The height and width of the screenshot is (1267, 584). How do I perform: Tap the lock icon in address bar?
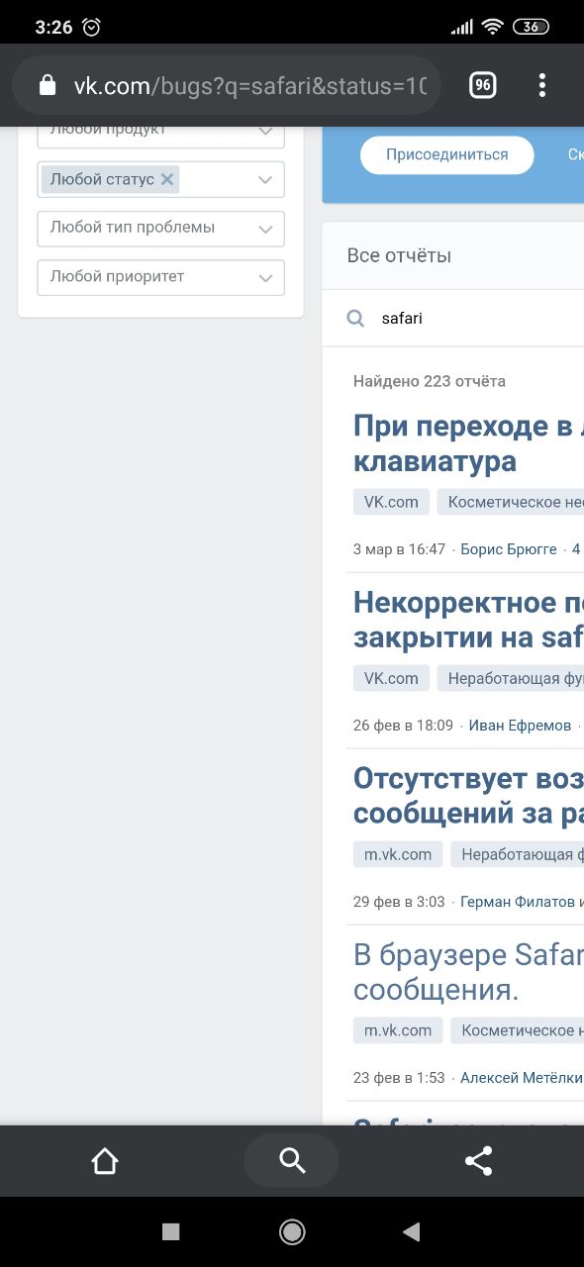[x=47, y=85]
